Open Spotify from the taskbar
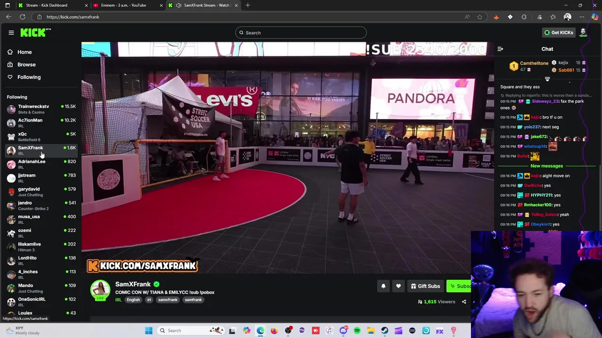 (x=357, y=330)
